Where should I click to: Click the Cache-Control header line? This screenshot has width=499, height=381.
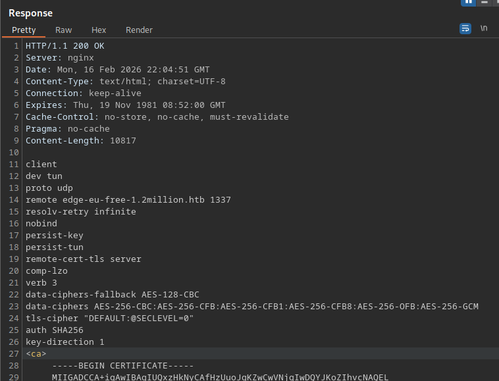coord(157,117)
